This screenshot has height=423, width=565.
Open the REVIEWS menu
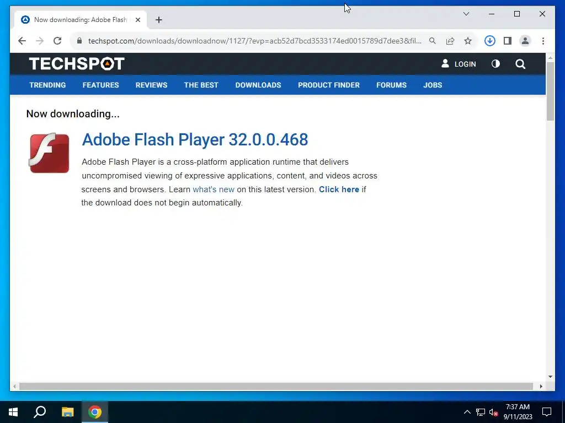(151, 85)
